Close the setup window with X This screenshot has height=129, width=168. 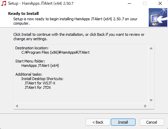[160, 3]
